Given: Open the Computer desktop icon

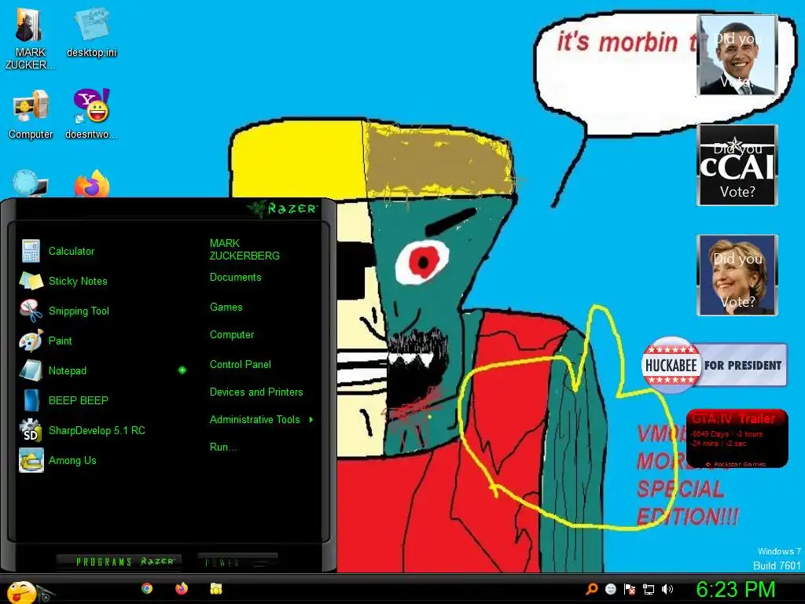Looking at the screenshot, I should [31, 114].
